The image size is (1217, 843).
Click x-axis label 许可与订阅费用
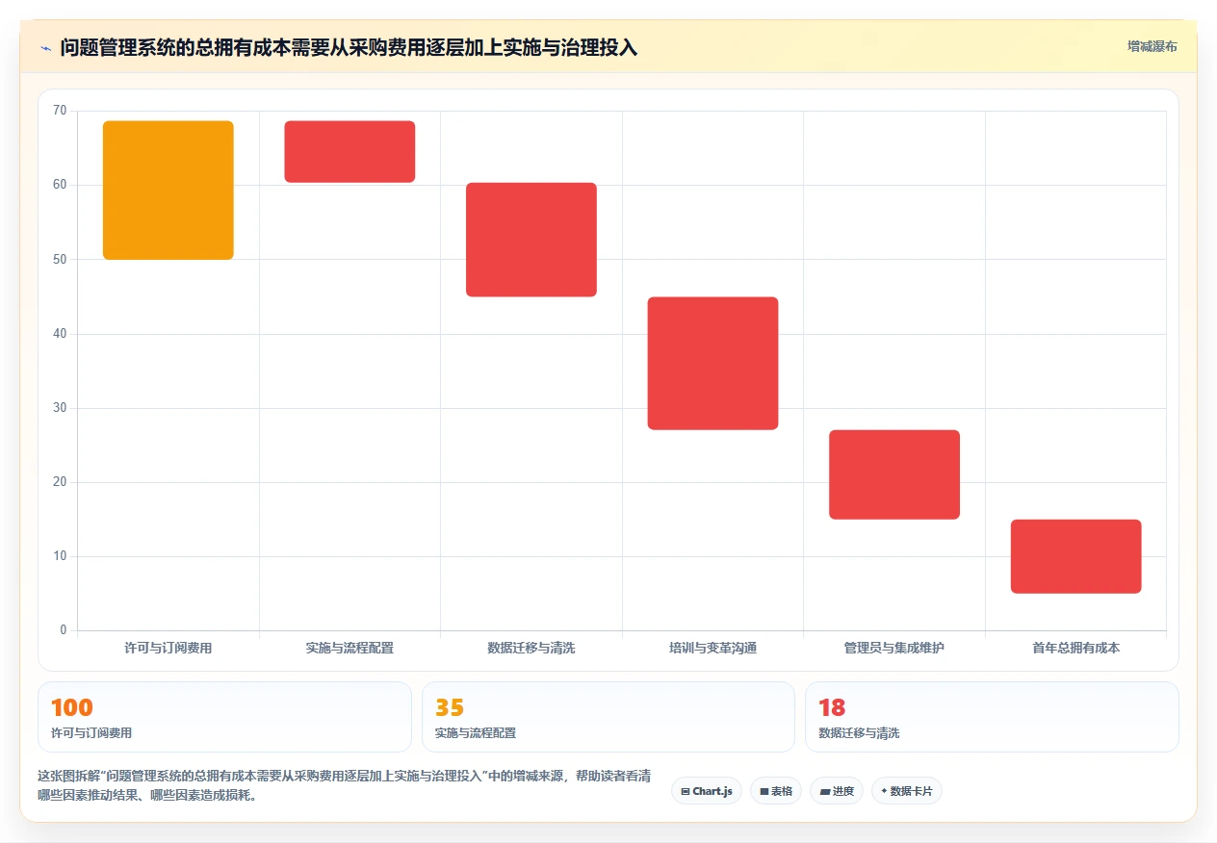click(x=168, y=649)
